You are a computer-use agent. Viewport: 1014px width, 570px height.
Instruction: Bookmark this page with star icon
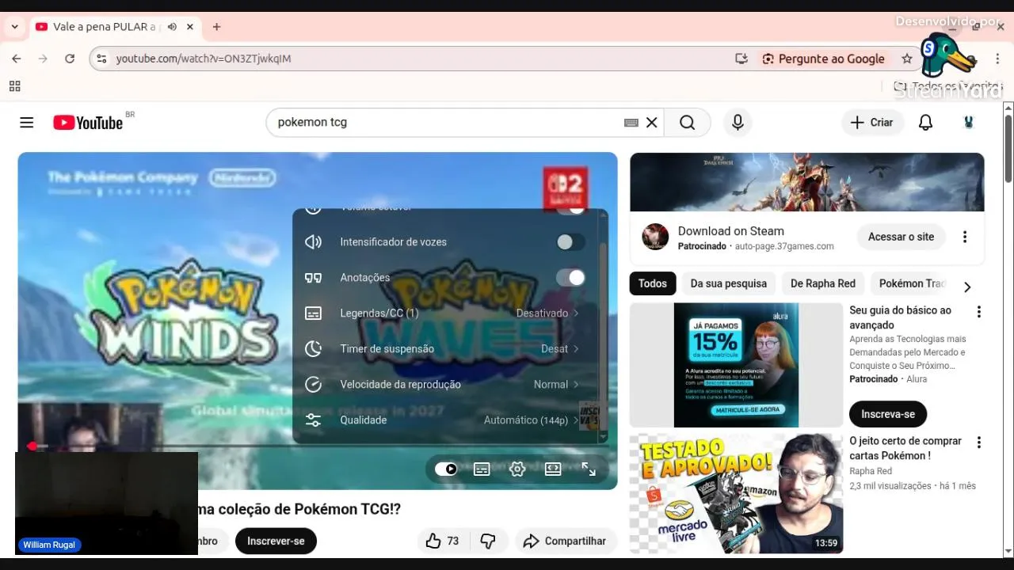point(907,59)
